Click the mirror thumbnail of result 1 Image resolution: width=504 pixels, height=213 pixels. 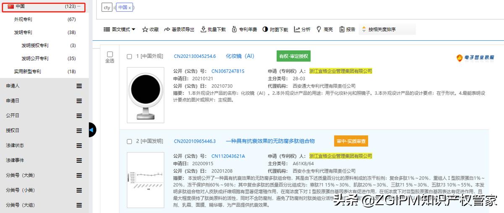click(x=145, y=95)
